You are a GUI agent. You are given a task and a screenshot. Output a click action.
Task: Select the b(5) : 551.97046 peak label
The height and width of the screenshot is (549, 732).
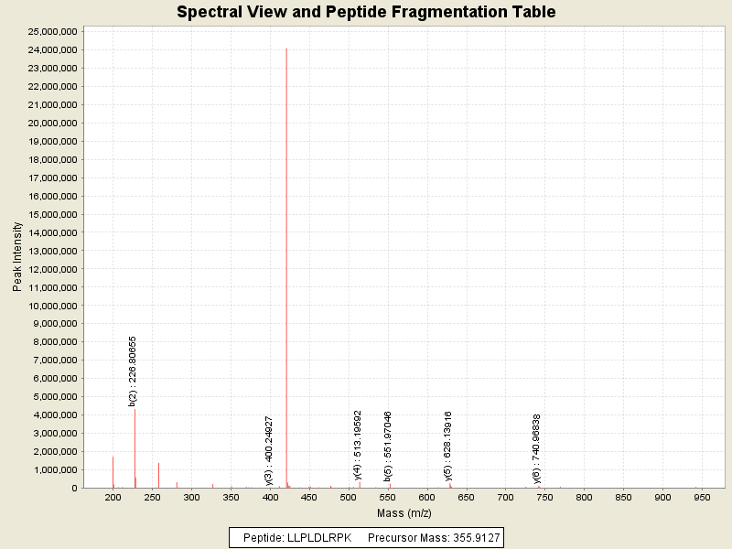[388, 446]
